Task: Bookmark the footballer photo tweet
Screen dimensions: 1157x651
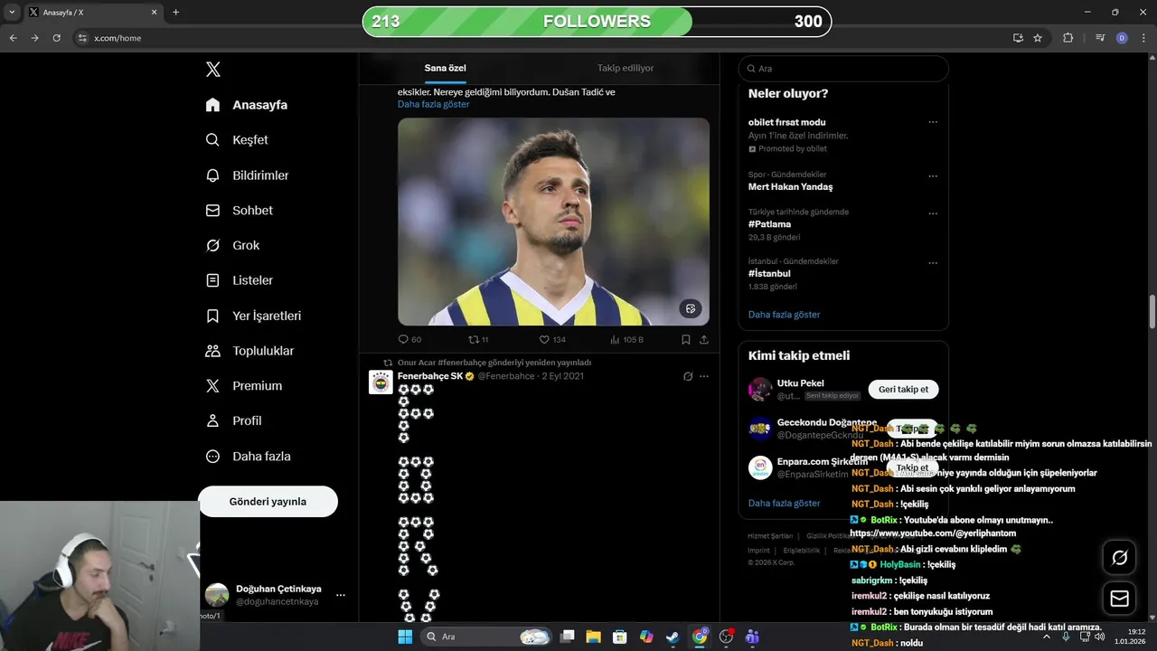Action: (x=686, y=340)
